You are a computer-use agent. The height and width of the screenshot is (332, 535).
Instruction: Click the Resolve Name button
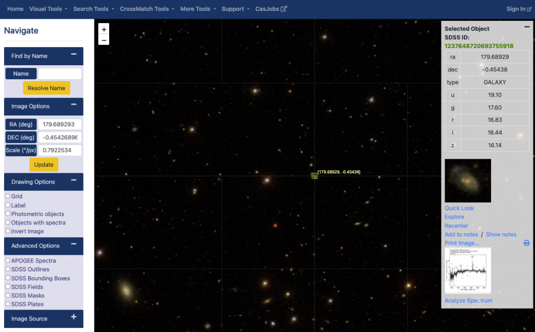[x=46, y=88]
